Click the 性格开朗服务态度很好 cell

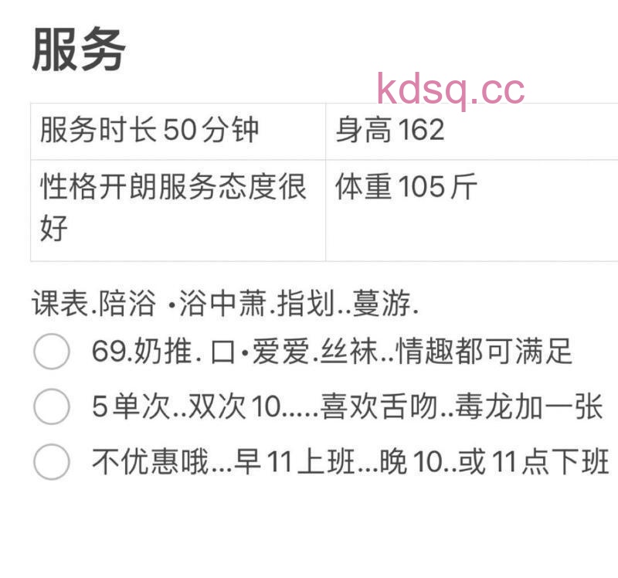click(178, 210)
